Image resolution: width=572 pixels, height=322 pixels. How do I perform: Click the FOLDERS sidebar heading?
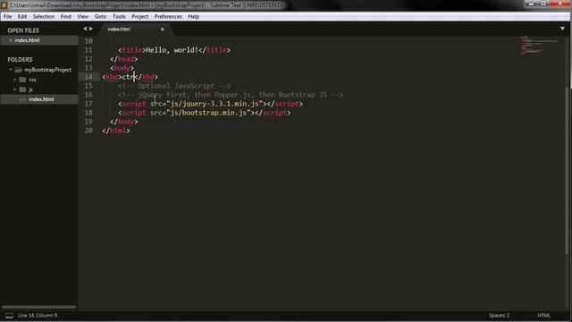[20, 60]
